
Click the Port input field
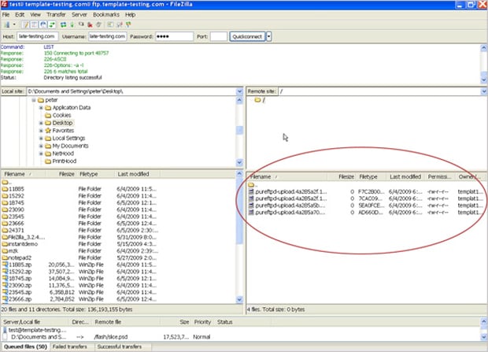[x=219, y=36]
